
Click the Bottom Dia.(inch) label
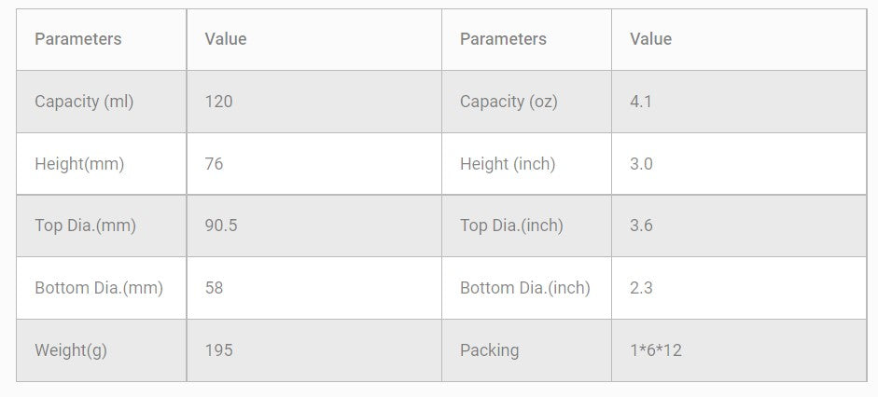525,288
